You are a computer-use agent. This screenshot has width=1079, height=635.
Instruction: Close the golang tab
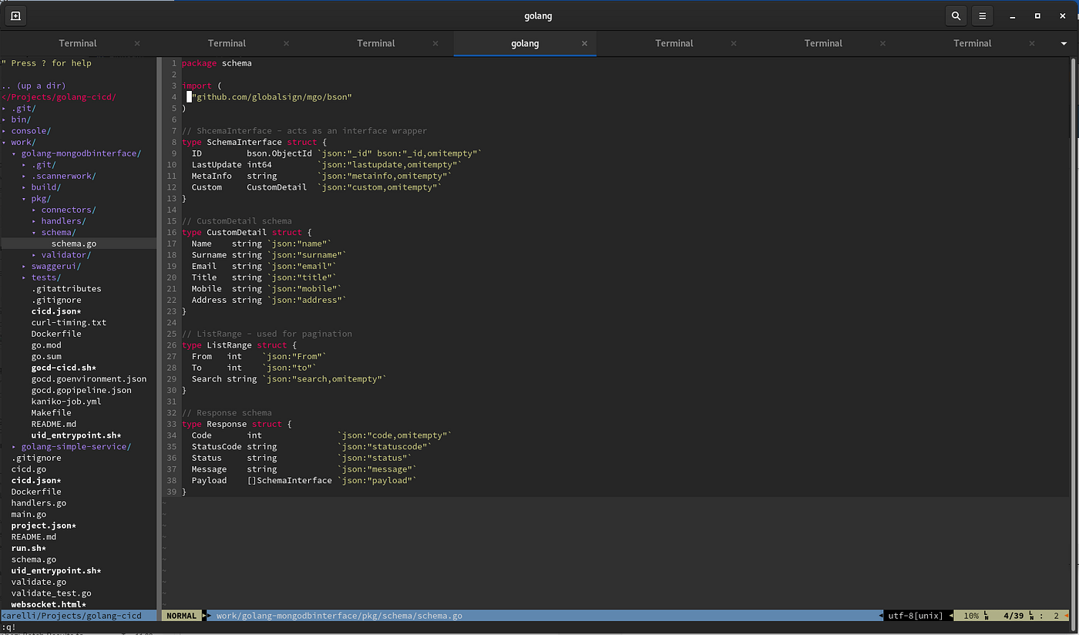(x=584, y=43)
